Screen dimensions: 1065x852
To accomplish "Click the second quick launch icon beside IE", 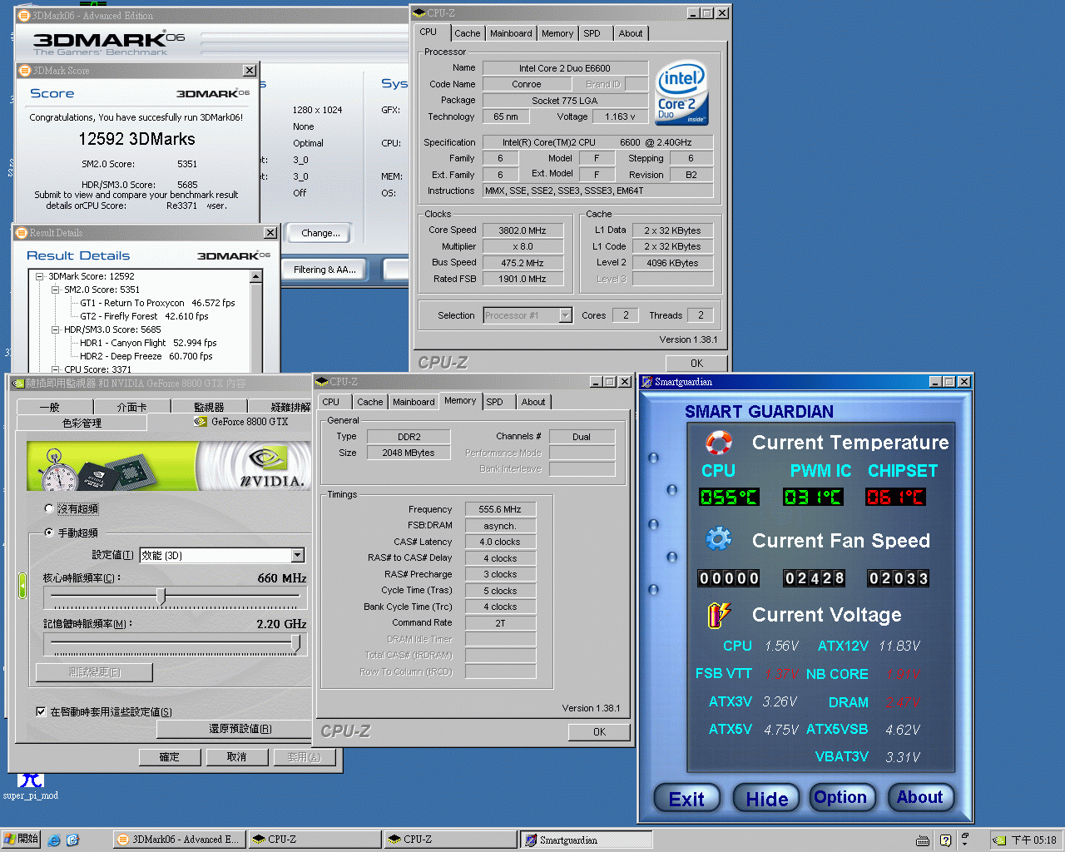I will pyautogui.click(x=72, y=840).
